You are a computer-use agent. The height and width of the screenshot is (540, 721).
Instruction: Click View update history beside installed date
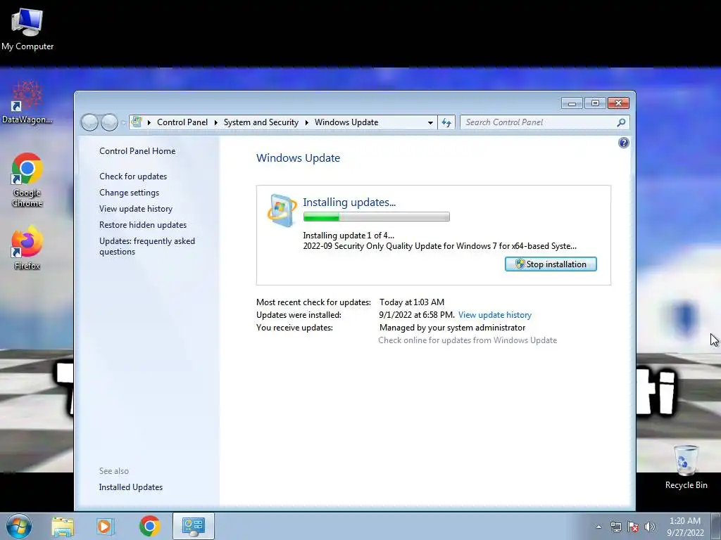click(495, 315)
